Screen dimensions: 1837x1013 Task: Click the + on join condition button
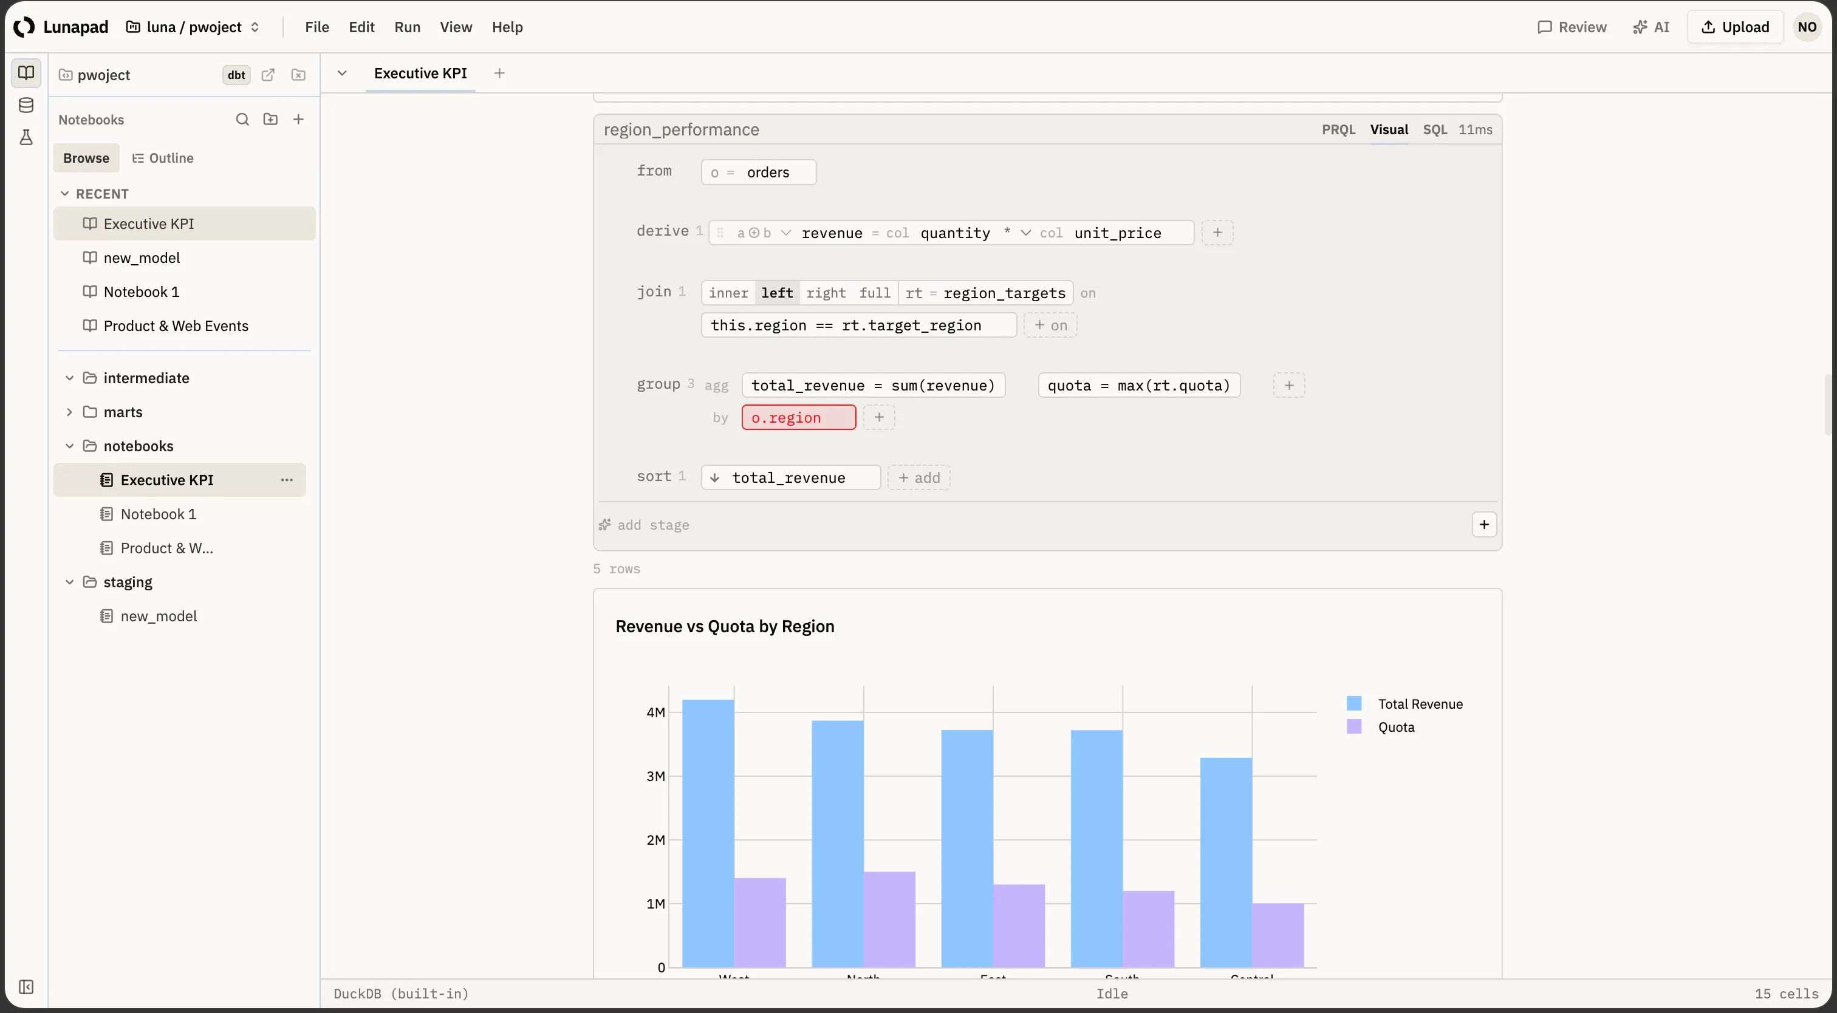pos(1050,325)
